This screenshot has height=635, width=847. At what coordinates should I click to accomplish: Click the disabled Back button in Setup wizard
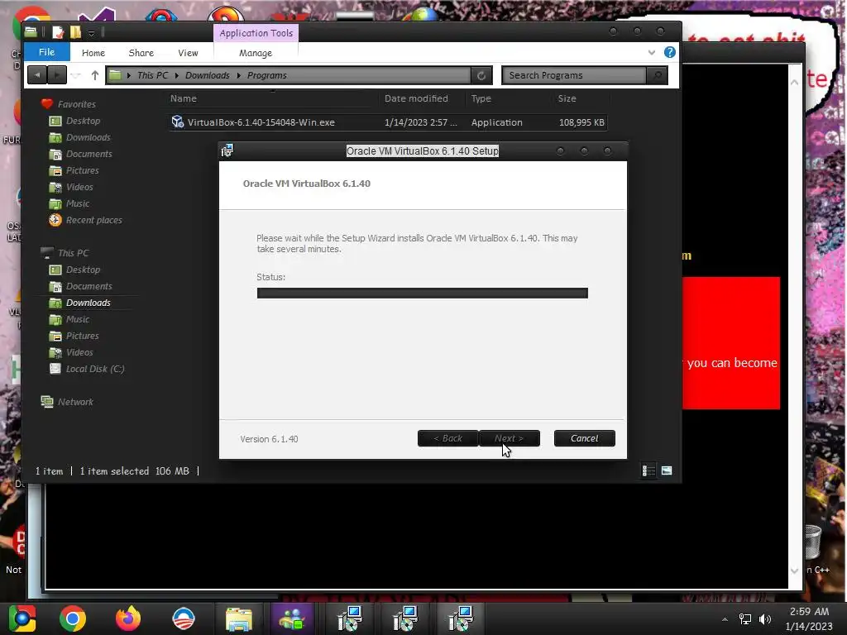[447, 438]
